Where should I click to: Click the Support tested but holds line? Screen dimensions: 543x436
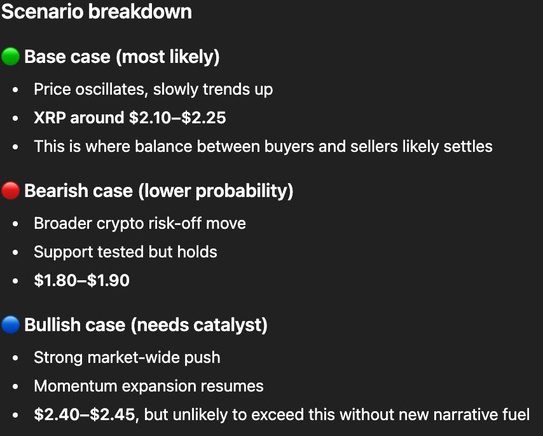coord(125,252)
